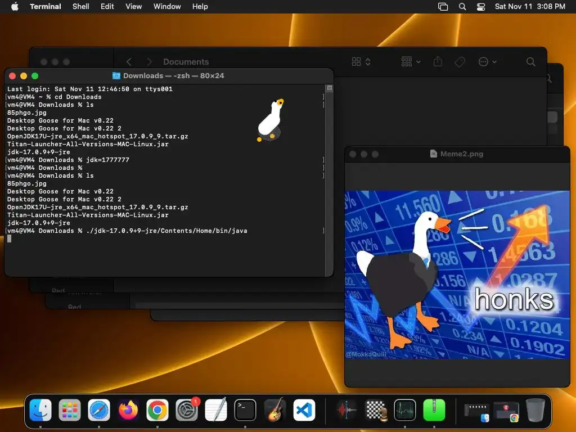
Task: Open the Window menu
Action: pos(167,6)
